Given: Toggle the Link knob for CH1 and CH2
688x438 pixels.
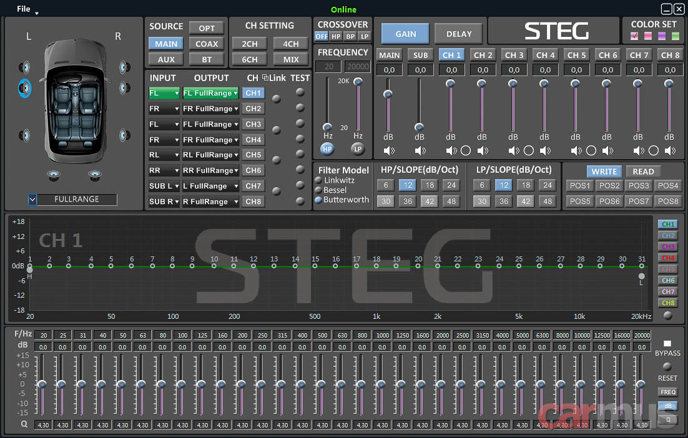Looking at the screenshot, I should [x=277, y=99].
